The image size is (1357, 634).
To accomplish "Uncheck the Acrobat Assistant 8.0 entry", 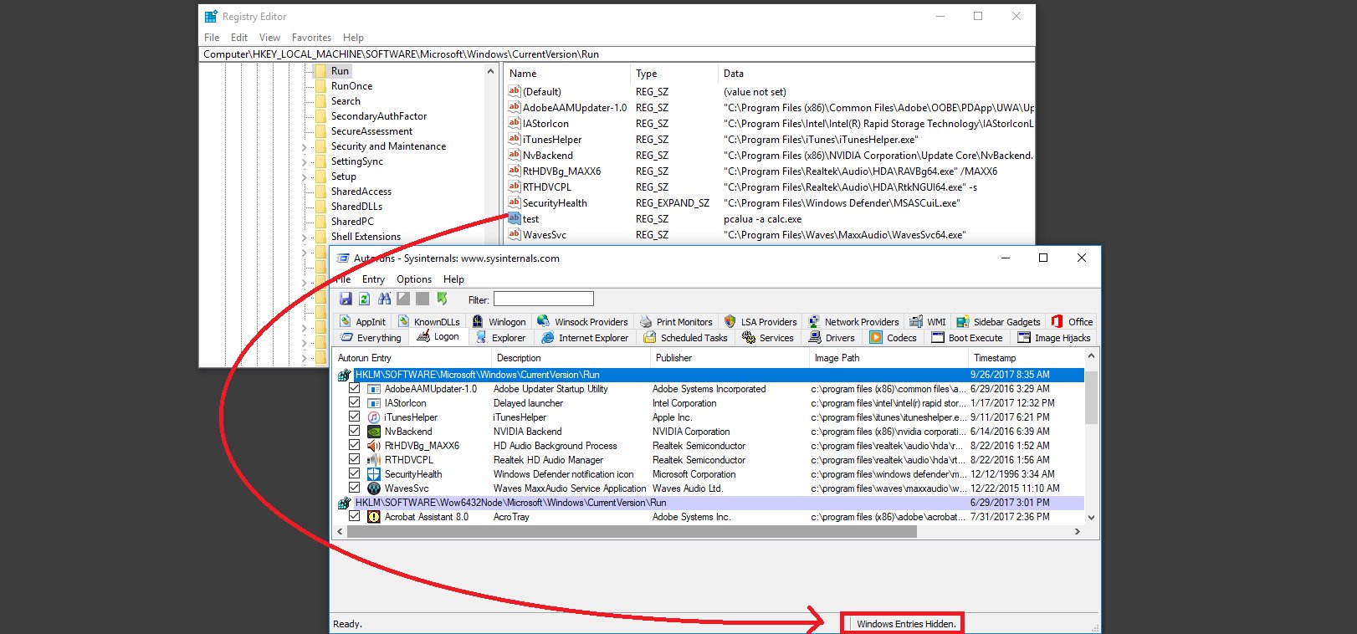I will tap(354, 516).
